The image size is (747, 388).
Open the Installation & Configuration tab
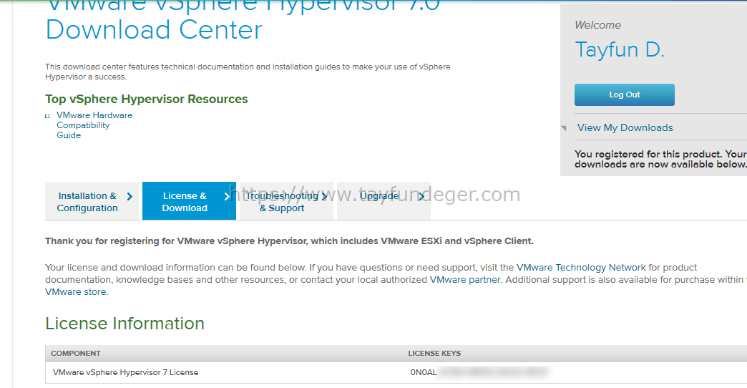tap(92, 201)
